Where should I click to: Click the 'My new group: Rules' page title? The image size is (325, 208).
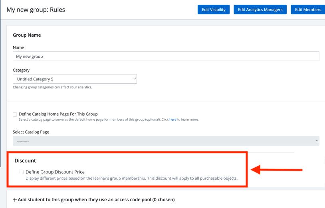tap(36, 10)
